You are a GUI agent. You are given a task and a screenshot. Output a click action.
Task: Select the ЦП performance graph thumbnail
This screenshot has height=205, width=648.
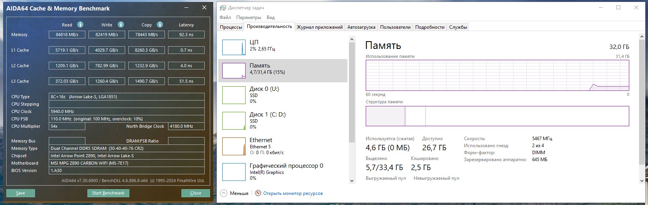pos(234,47)
